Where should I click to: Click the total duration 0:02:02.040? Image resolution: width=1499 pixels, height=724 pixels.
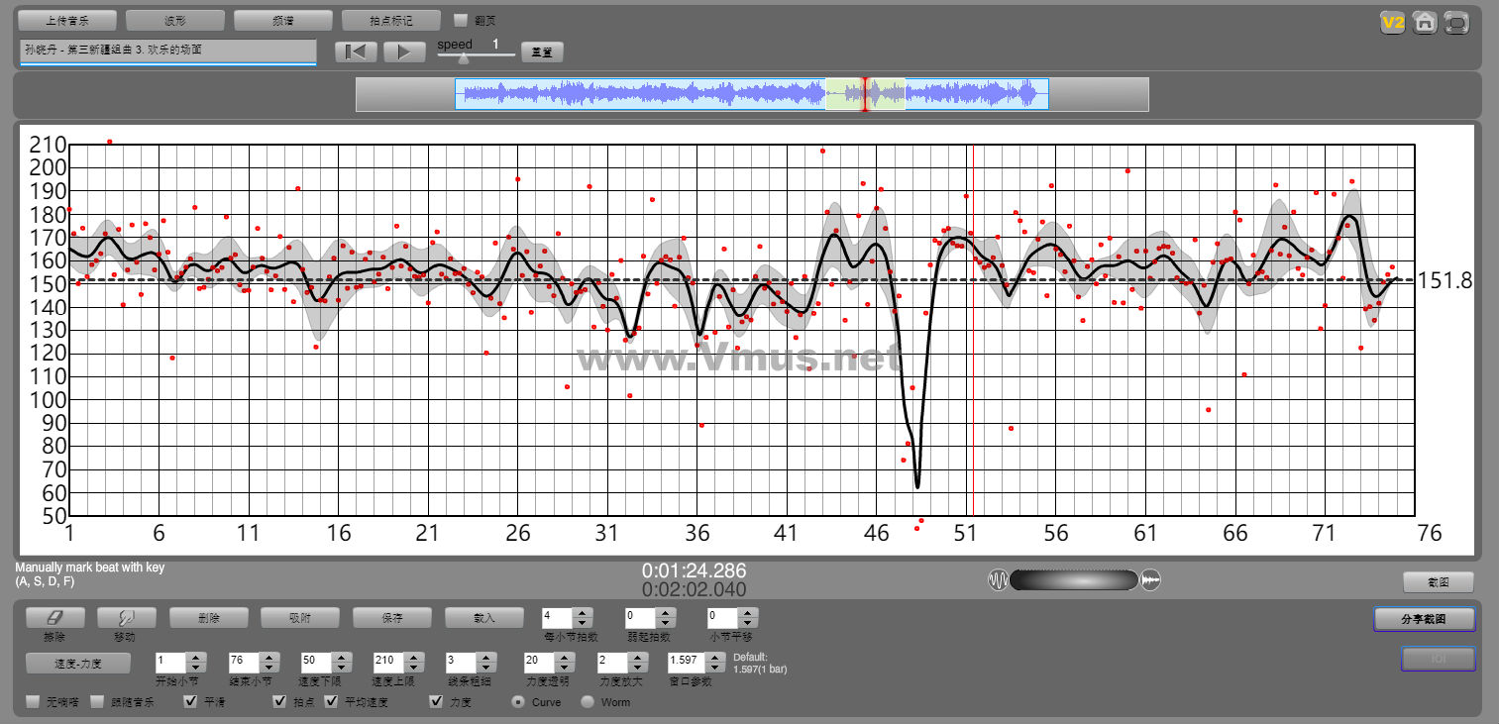point(694,589)
